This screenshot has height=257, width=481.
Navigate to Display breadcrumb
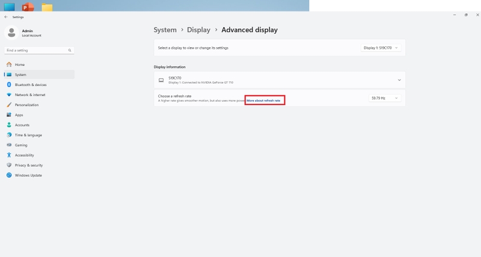[199, 29]
